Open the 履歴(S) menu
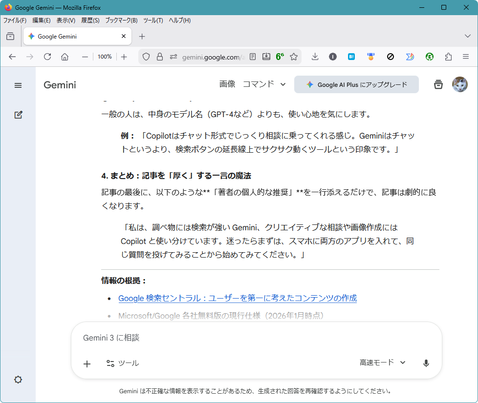The width and height of the screenshot is (478, 403). (x=90, y=20)
